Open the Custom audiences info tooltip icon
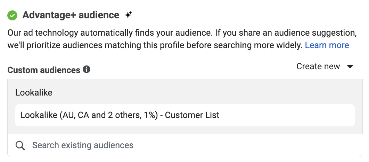The image size is (369, 162). [87, 69]
